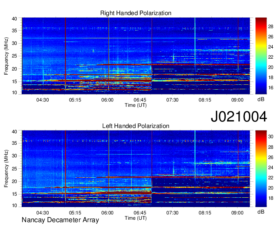278x225 pixels.
Task: Click the 18 dB label on the Right Handed colorbar
Action: tap(271, 77)
